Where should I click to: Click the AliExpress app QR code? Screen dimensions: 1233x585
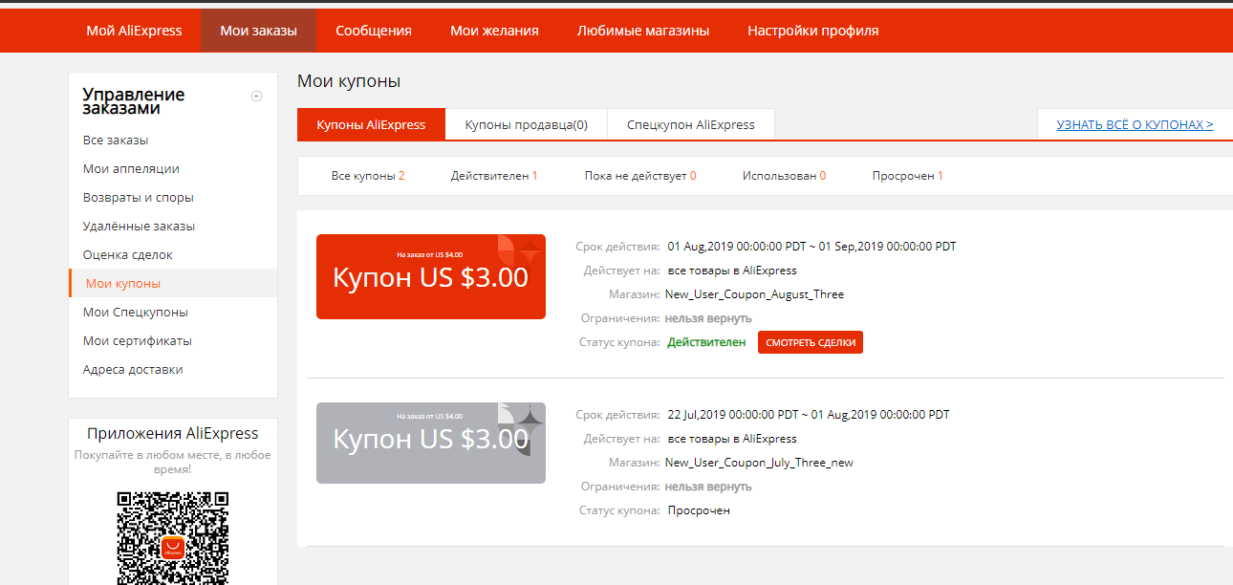coord(173,536)
